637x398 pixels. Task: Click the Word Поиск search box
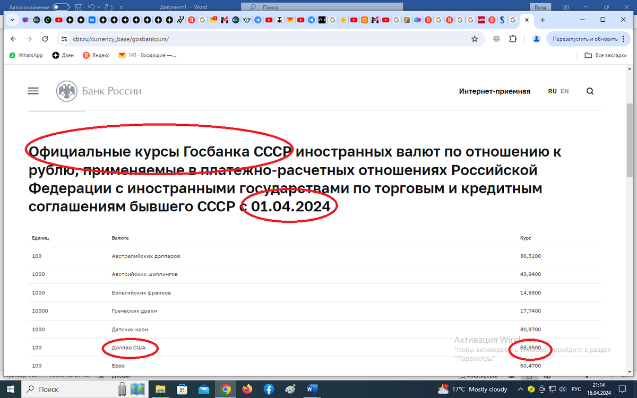click(322, 7)
